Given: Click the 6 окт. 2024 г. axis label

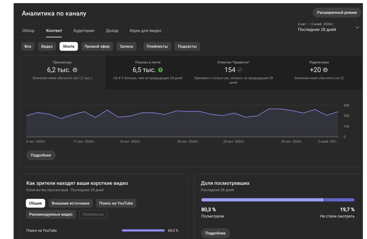Looking at the screenshot, I should click(x=36, y=142).
